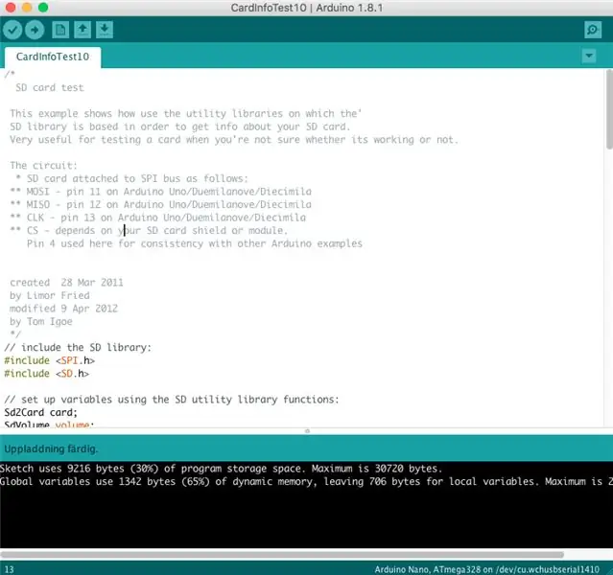Click the 'modified 9 Apr 2012' line

click(63, 309)
